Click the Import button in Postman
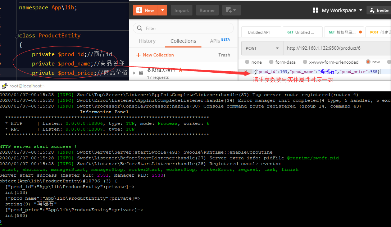 pos(182,10)
